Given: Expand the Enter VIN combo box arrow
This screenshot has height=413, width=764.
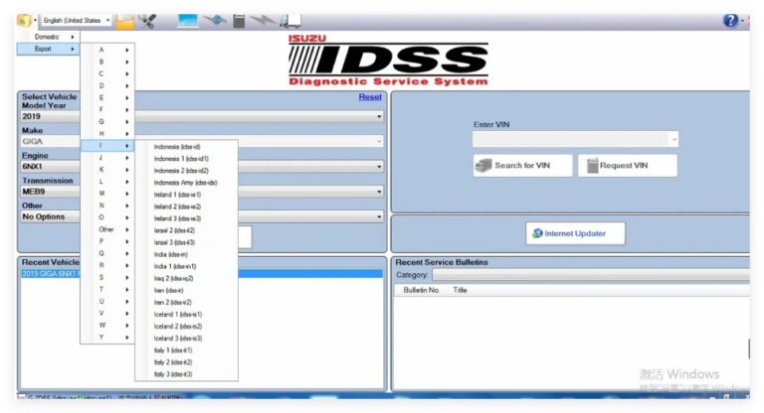Looking at the screenshot, I should click(673, 140).
